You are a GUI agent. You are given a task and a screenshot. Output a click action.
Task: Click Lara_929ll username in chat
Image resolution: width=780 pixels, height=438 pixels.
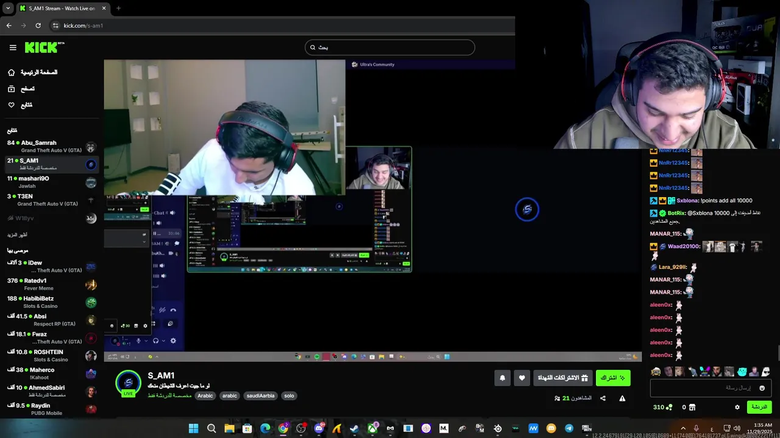pos(673,267)
